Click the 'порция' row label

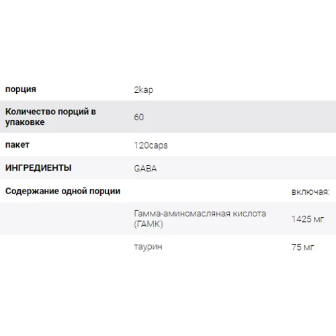pyautogui.click(x=21, y=89)
